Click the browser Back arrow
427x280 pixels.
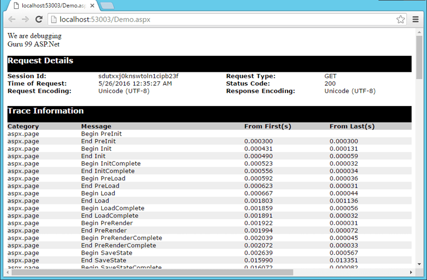(x=12, y=20)
